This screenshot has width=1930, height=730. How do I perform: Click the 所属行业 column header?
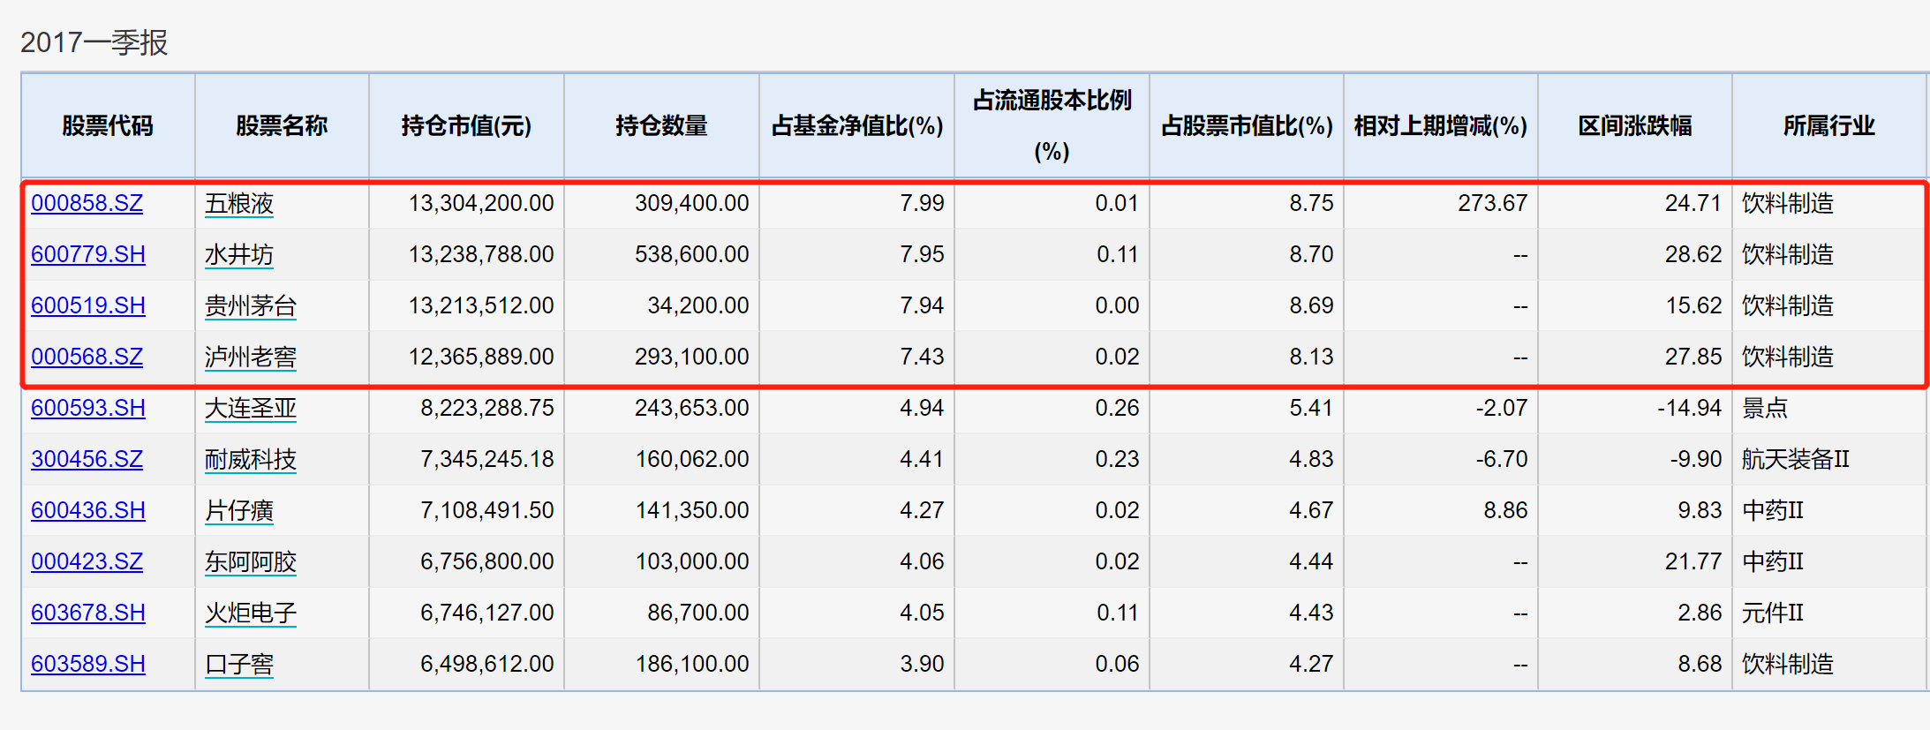point(1828,126)
